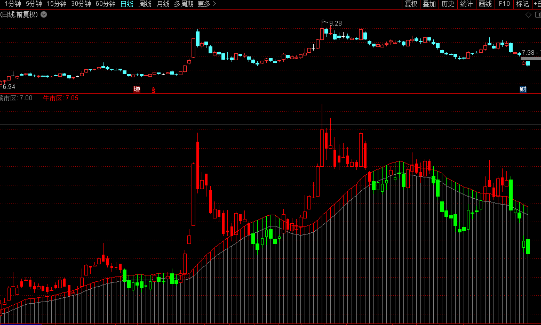Click the 统计 statistics button
The width and height of the screenshot is (541, 325).
point(466,4)
